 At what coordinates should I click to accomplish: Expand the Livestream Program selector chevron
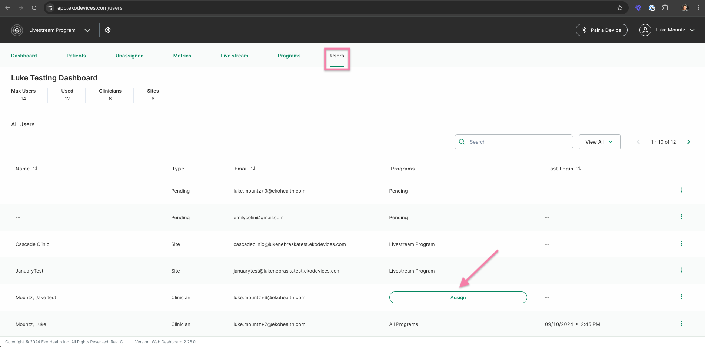point(87,30)
